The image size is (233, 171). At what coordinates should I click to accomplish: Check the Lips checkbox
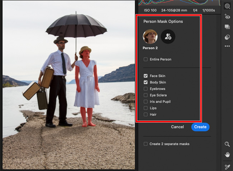point(146,108)
